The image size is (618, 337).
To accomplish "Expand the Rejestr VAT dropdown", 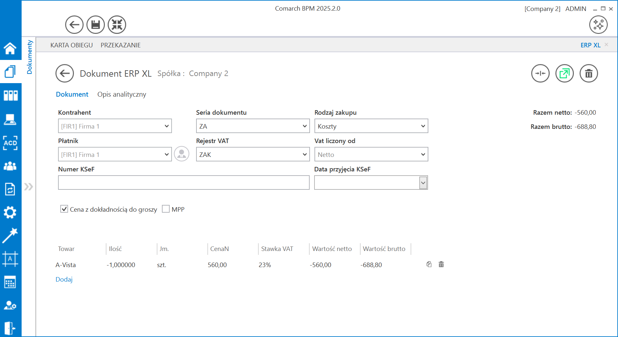I will (x=304, y=154).
